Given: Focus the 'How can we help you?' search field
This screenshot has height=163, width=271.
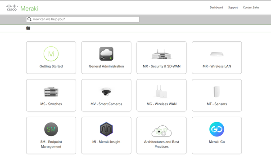Looking at the screenshot, I should [83, 19].
